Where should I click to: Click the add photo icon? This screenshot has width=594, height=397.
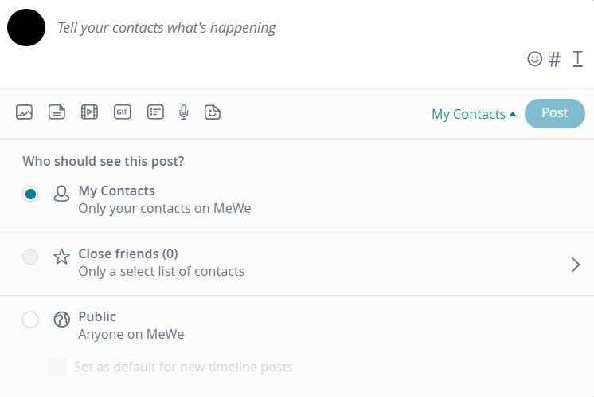[x=25, y=112]
